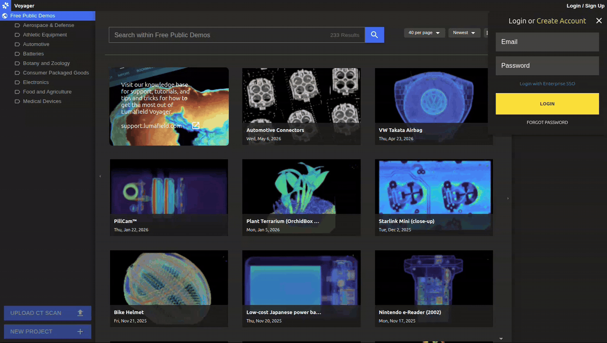Viewport: 607px width, 343px height.
Task: Select the Medical Devices category
Action: (42, 101)
